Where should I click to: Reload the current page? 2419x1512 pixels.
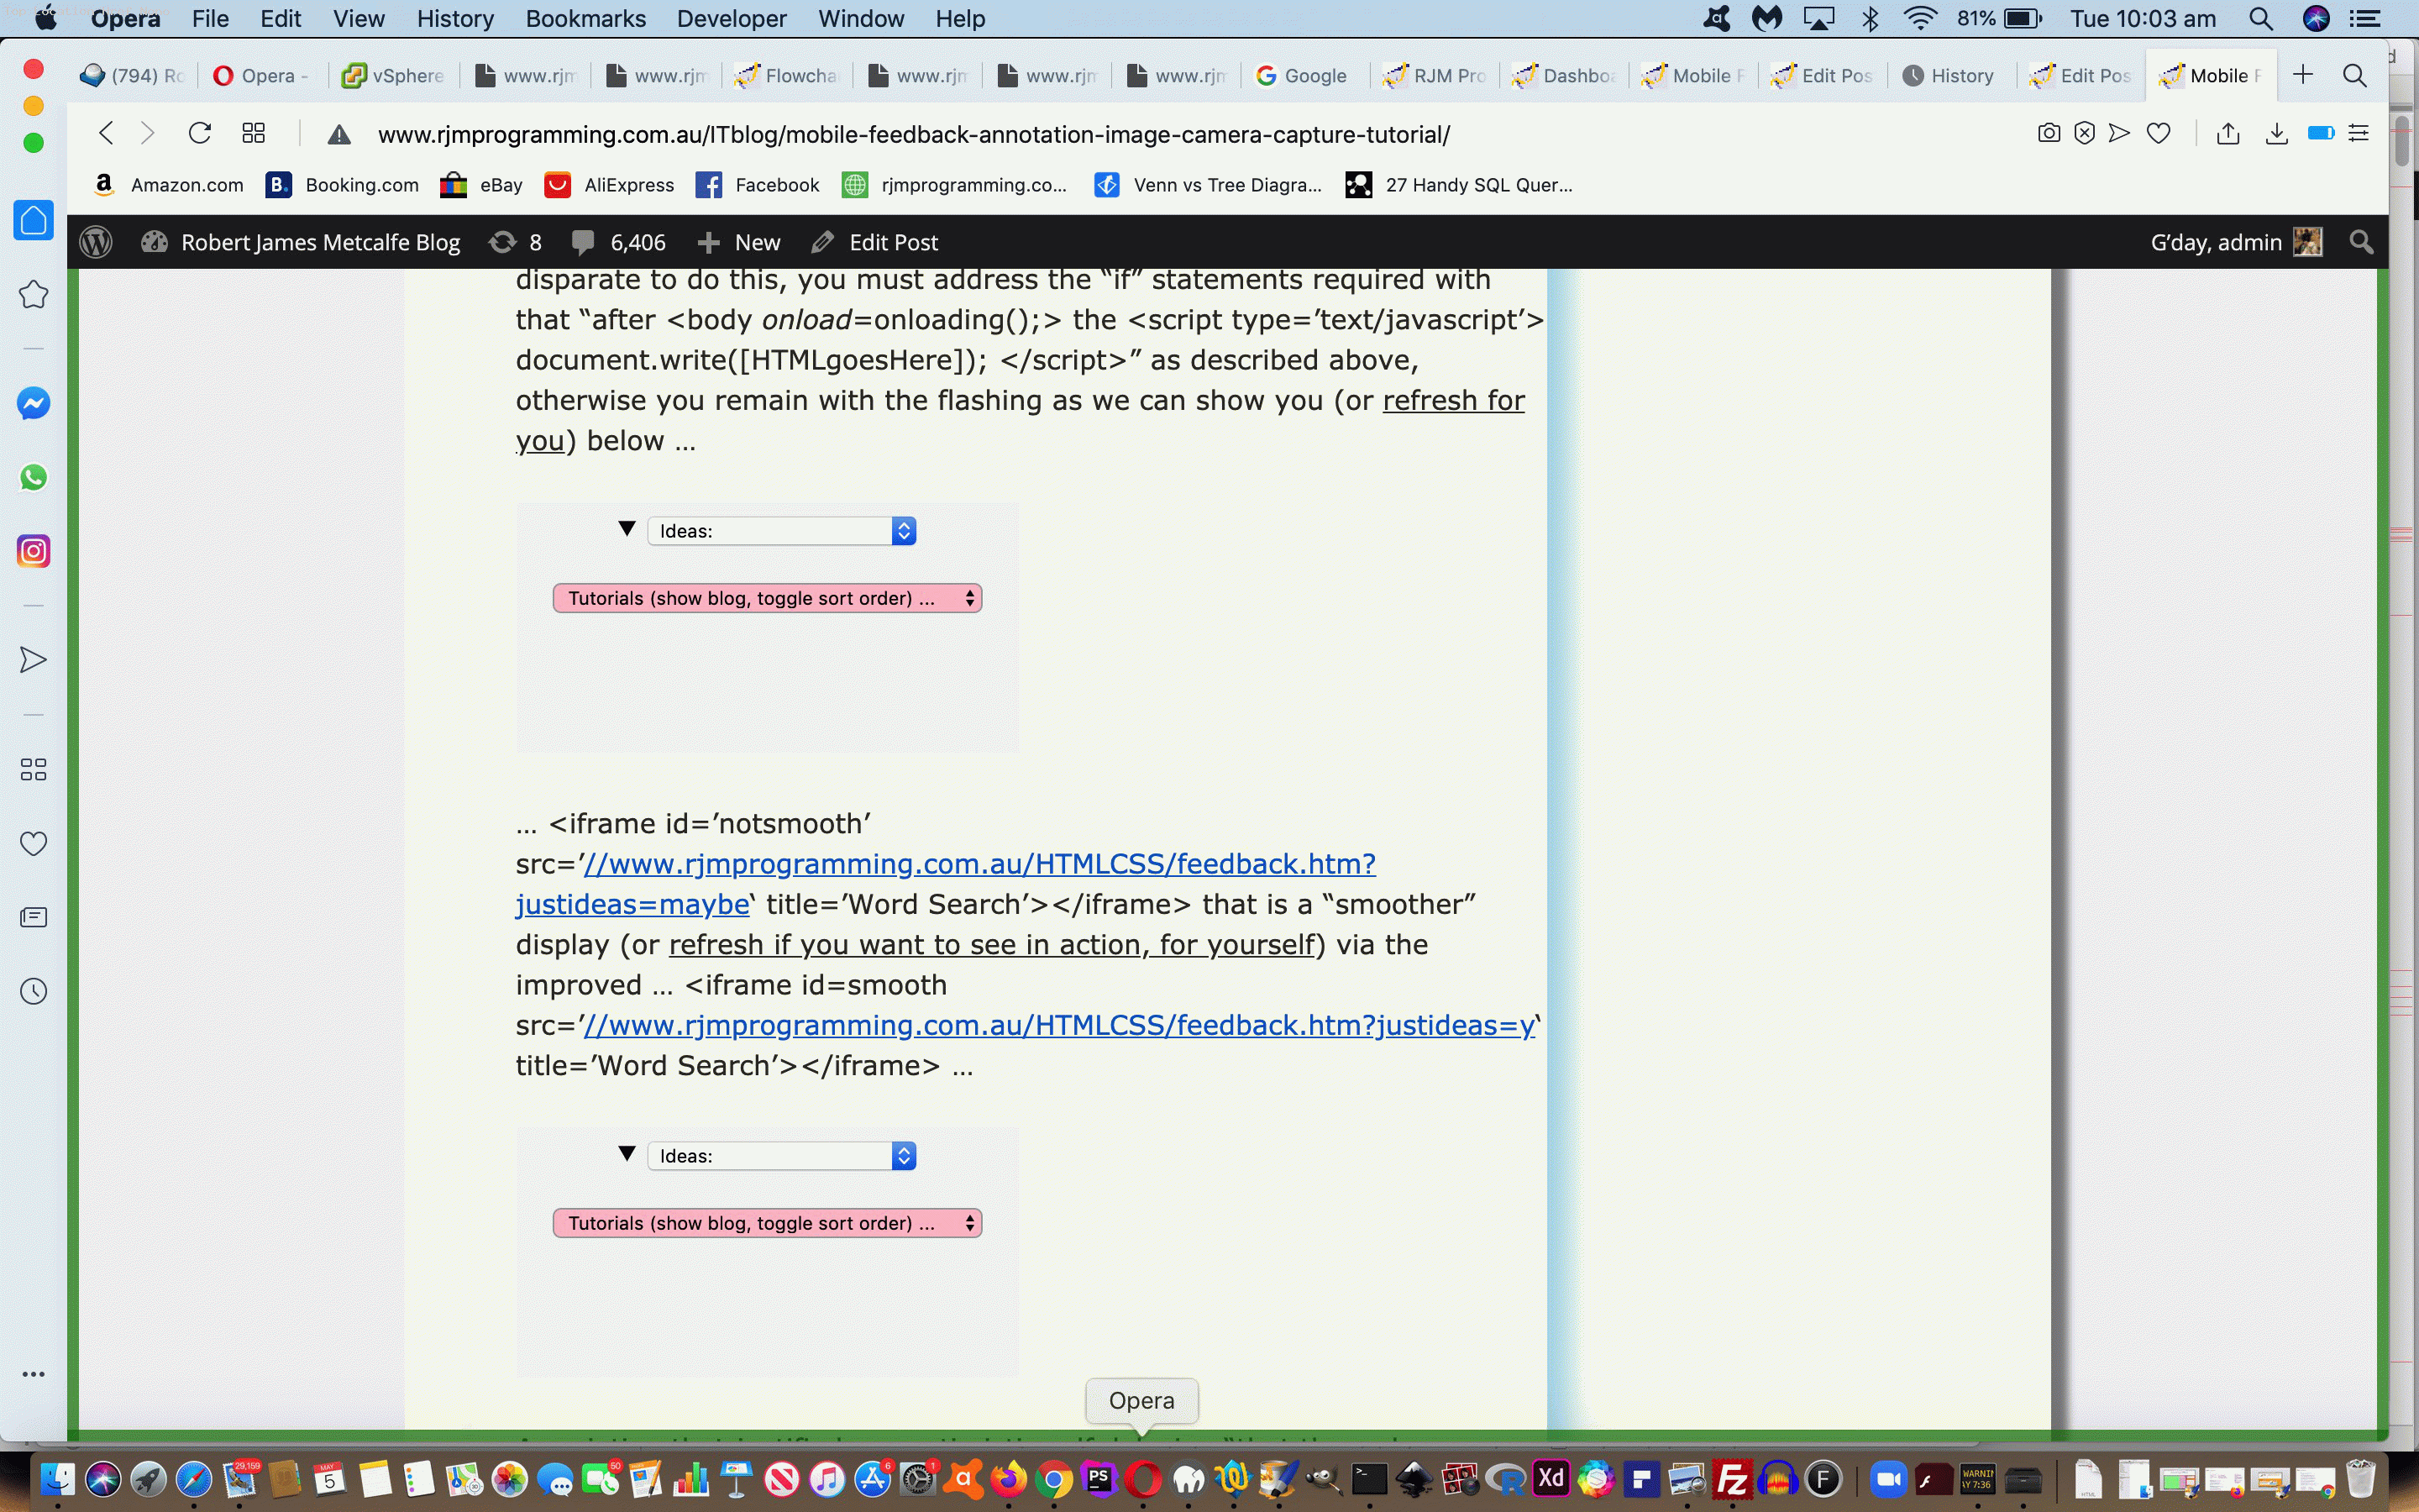point(200,133)
